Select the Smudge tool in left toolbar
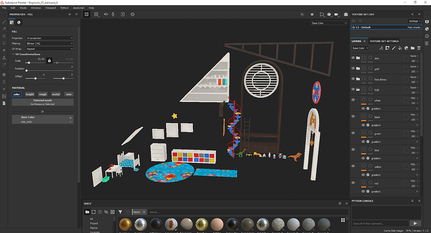 4,50
